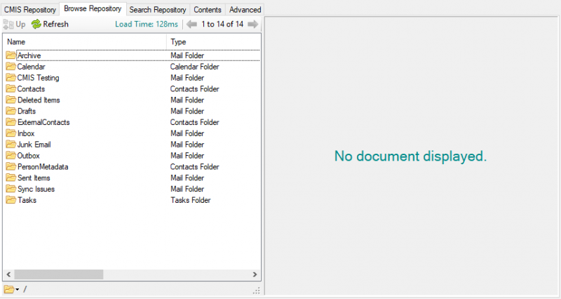The image size is (561, 299).
Task: Select the Contacts row name
Action: (x=31, y=89)
